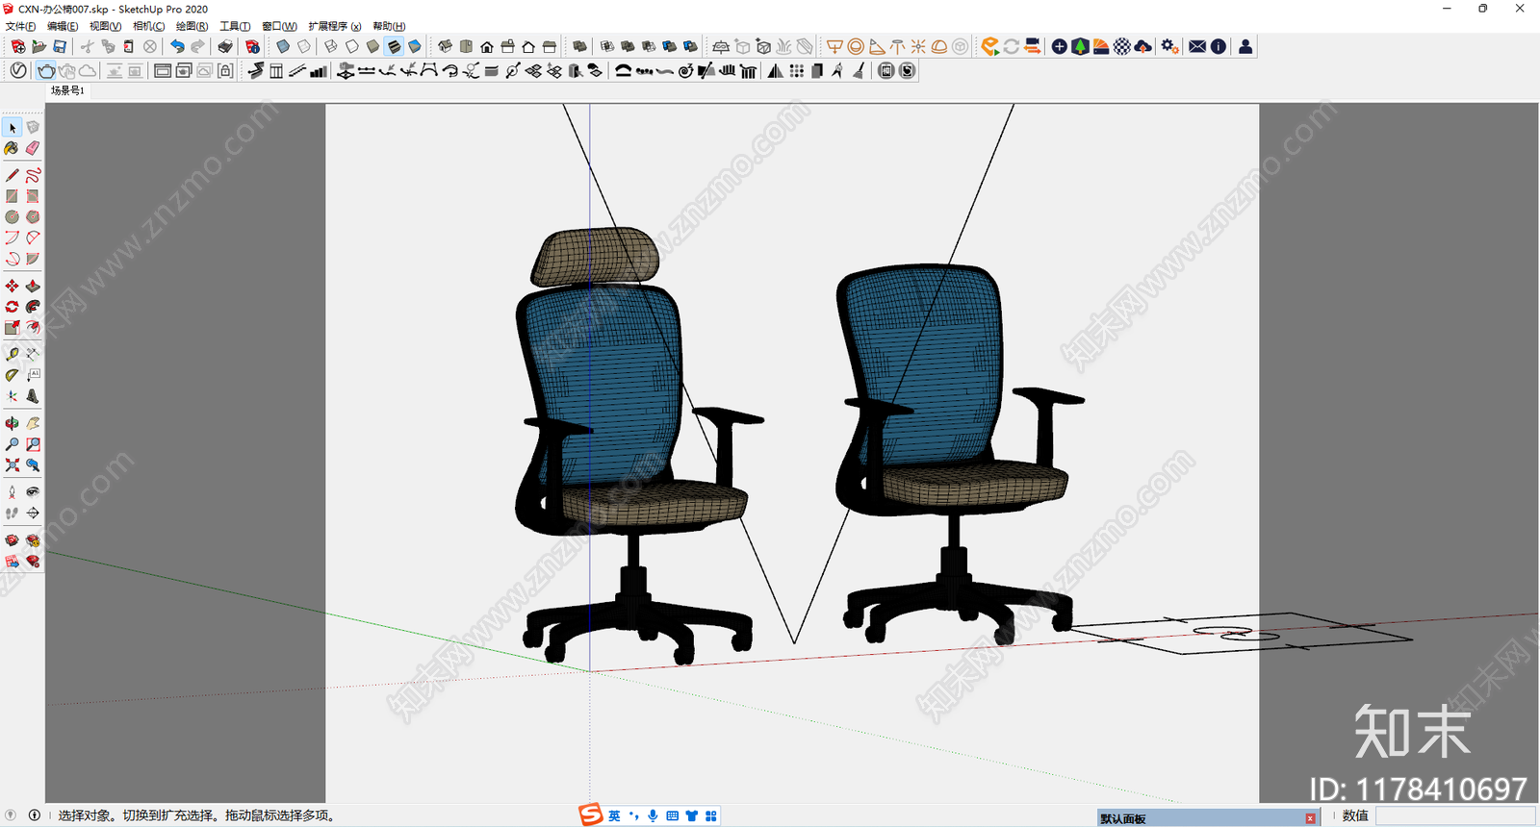
Task: Select the Walk footprints tool
Action: (12, 513)
